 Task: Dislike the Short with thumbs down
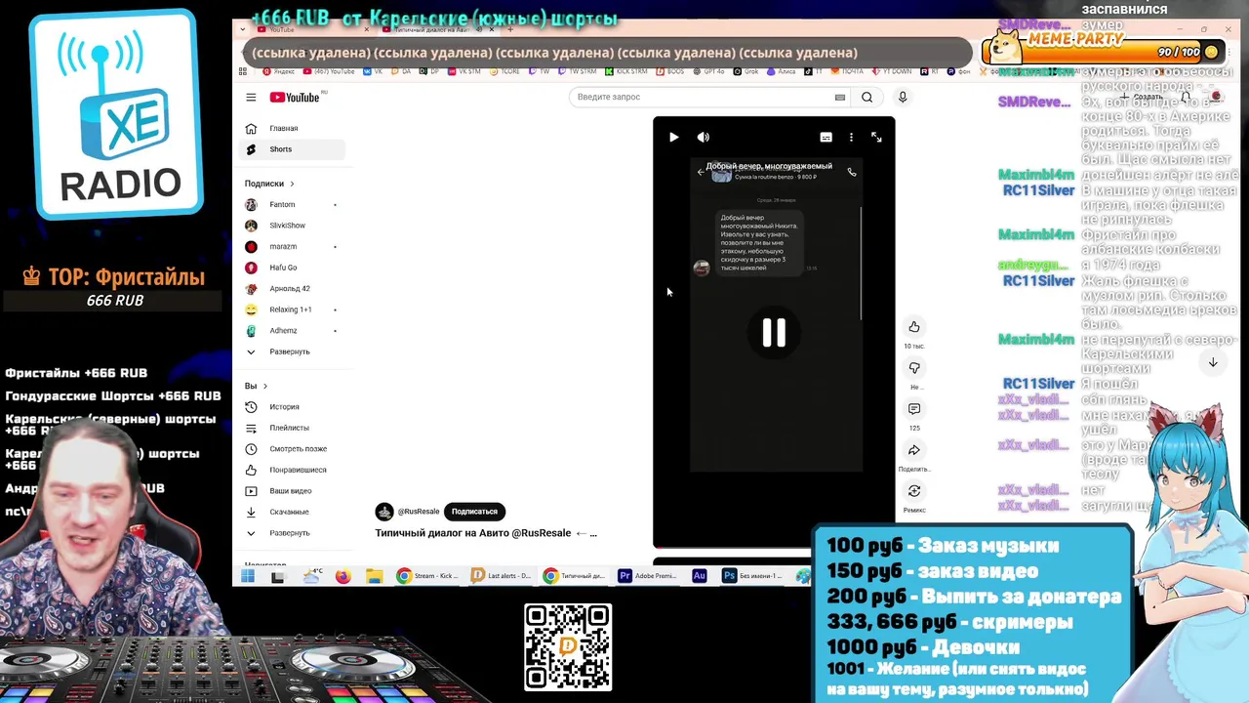pos(914,368)
